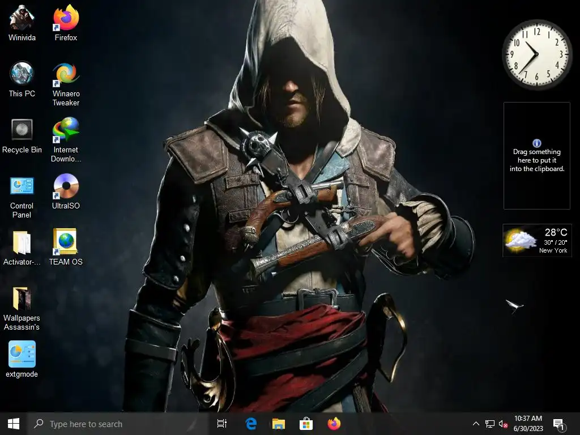The image size is (580, 435).
Task: Open the Windows Start menu
Action: click(x=14, y=424)
